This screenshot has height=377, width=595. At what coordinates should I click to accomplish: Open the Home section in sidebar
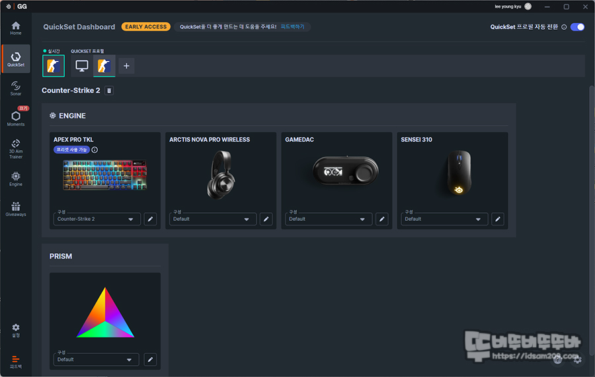click(16, 28)
